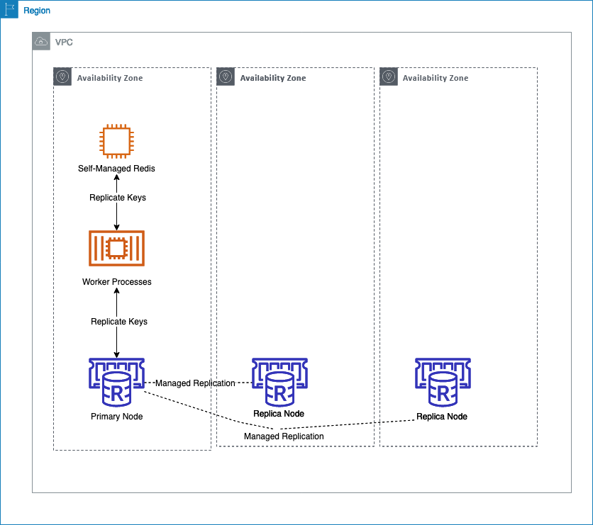Select the 'Self-Managed Redis' label
The image size is (593, 525).
[116, 169]
